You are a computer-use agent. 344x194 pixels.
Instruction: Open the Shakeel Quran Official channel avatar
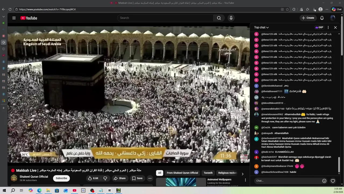click(x=14, y=178)
